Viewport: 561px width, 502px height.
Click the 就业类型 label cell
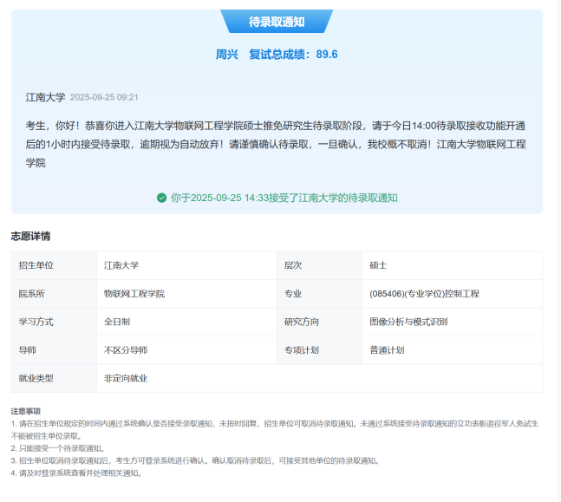(x=54, y=378)
